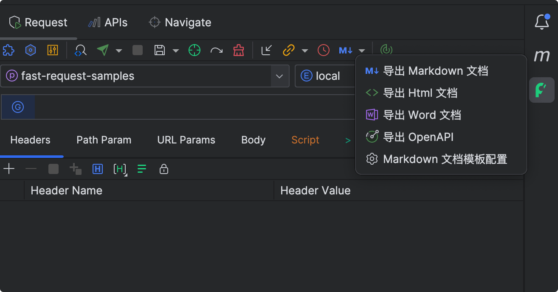Toggle the blue H header icon
Viewport: 558px width, 292px height.
point(98,169)
